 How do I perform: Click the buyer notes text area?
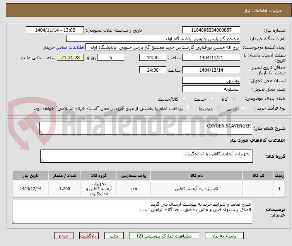(132, 212)
